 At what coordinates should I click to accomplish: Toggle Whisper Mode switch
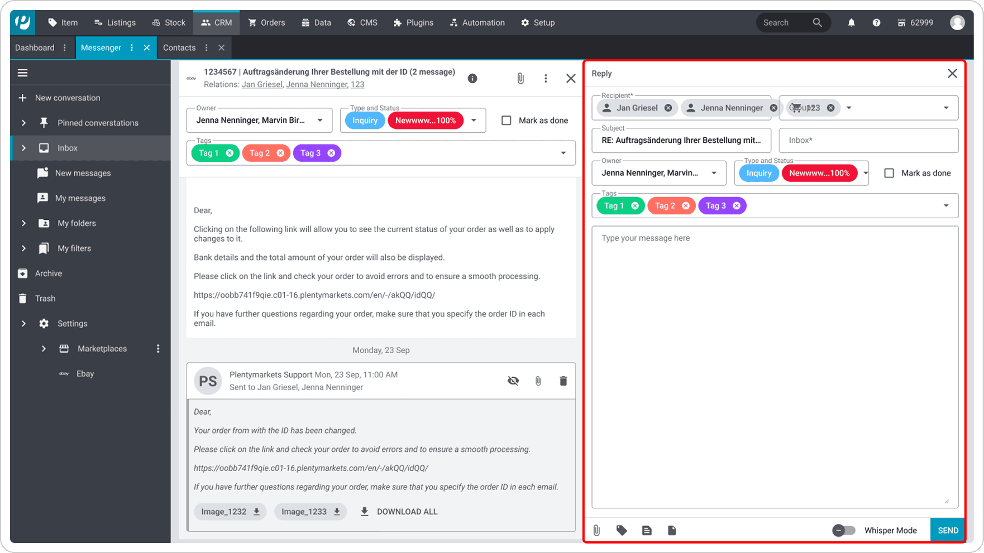click(x=843, y=530)
